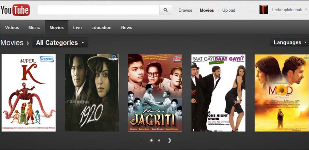Switch to the News tab
Image resolution: width=309 pixels, height=150 pixels.
click(x=126, y=27)
